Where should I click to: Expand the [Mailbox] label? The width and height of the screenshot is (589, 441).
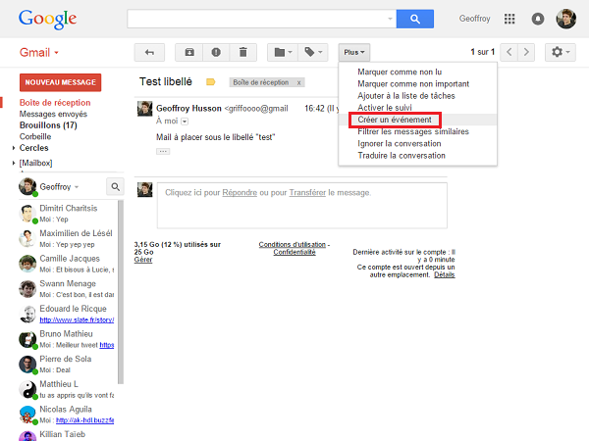[x=14, y=163]
